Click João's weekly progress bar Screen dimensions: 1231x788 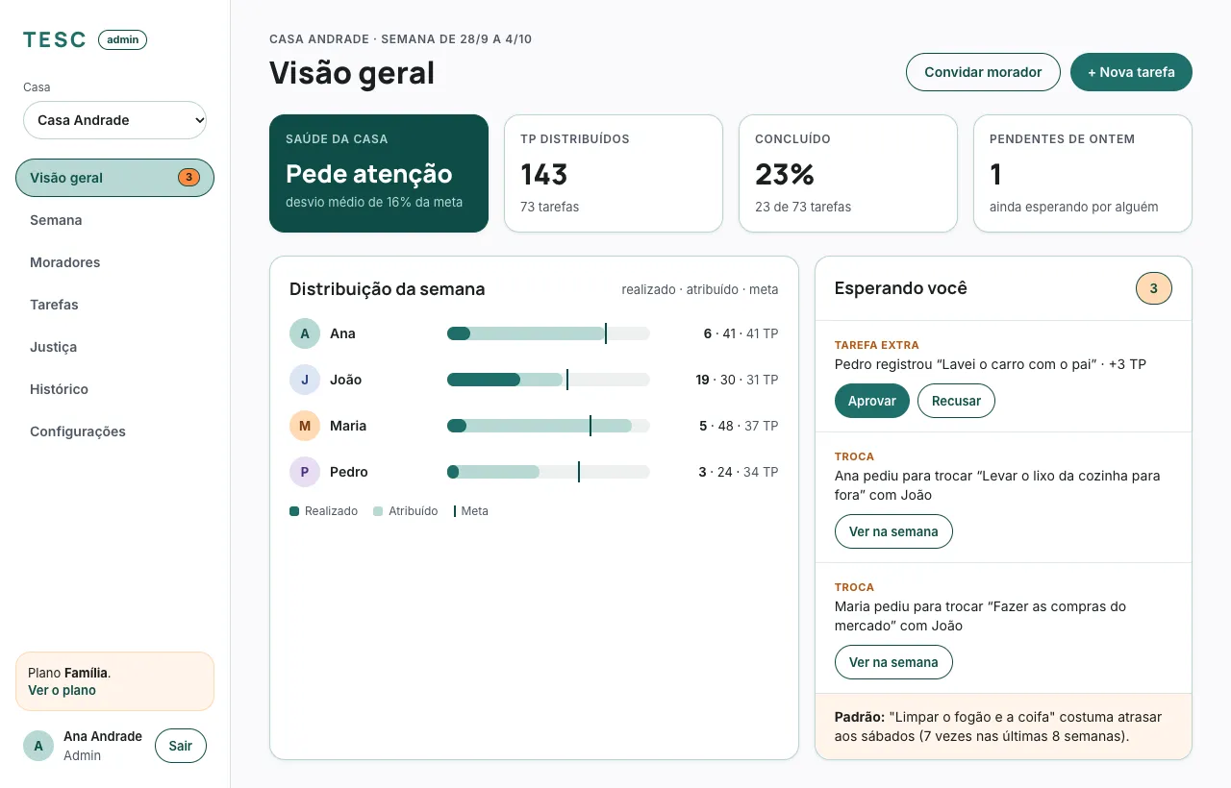(548, 380)
